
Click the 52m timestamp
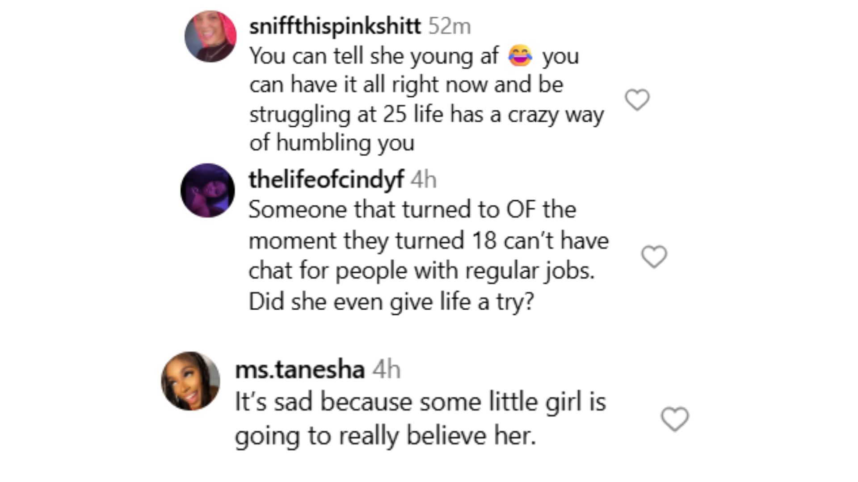449,26
